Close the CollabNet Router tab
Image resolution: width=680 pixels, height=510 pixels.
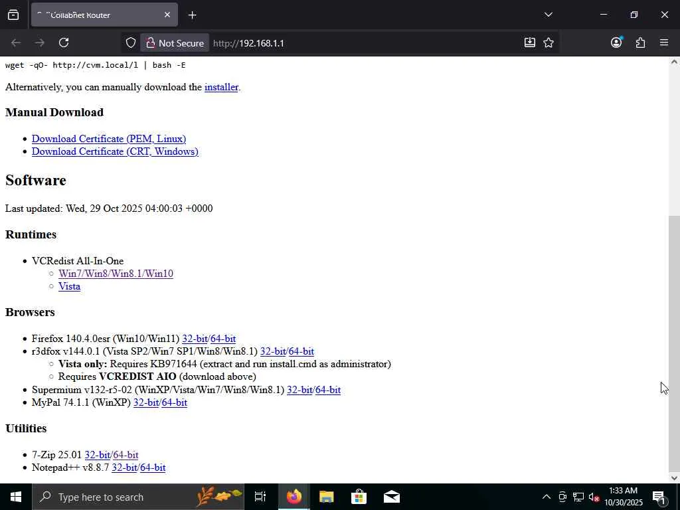point(167,15)
